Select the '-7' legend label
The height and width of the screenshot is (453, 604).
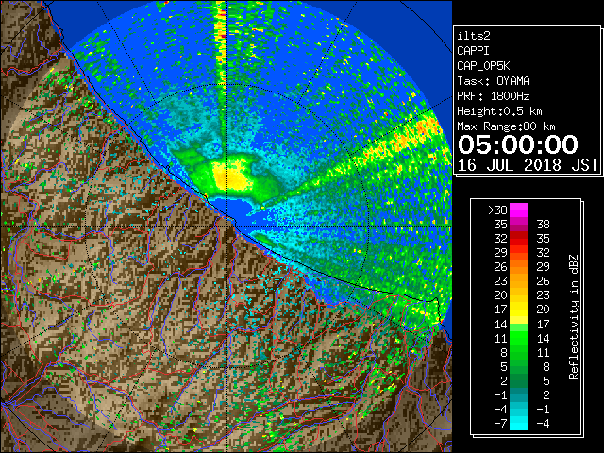(501, 424)
